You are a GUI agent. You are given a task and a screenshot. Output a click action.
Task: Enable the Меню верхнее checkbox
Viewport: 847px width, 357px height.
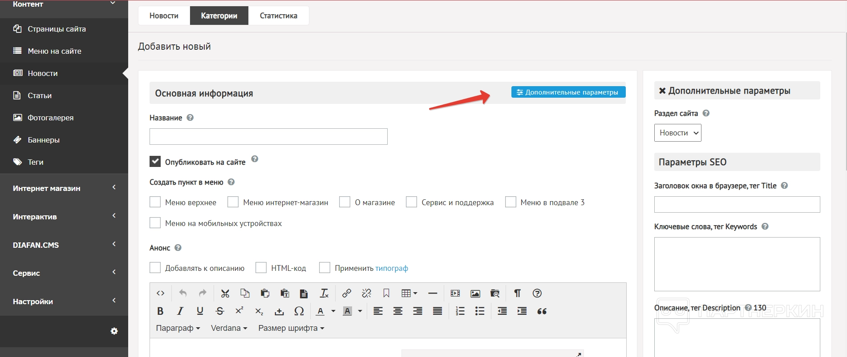[x=155, y=202]
